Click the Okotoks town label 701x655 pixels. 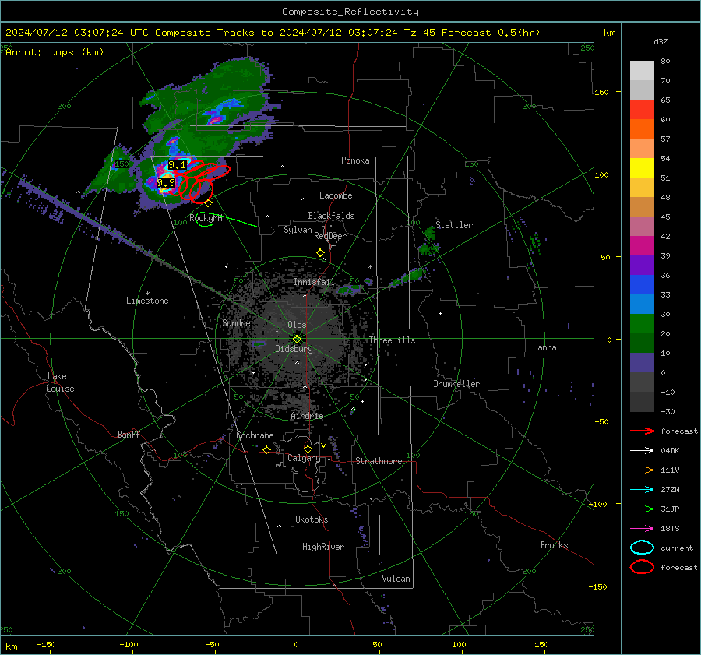(312, 519)
